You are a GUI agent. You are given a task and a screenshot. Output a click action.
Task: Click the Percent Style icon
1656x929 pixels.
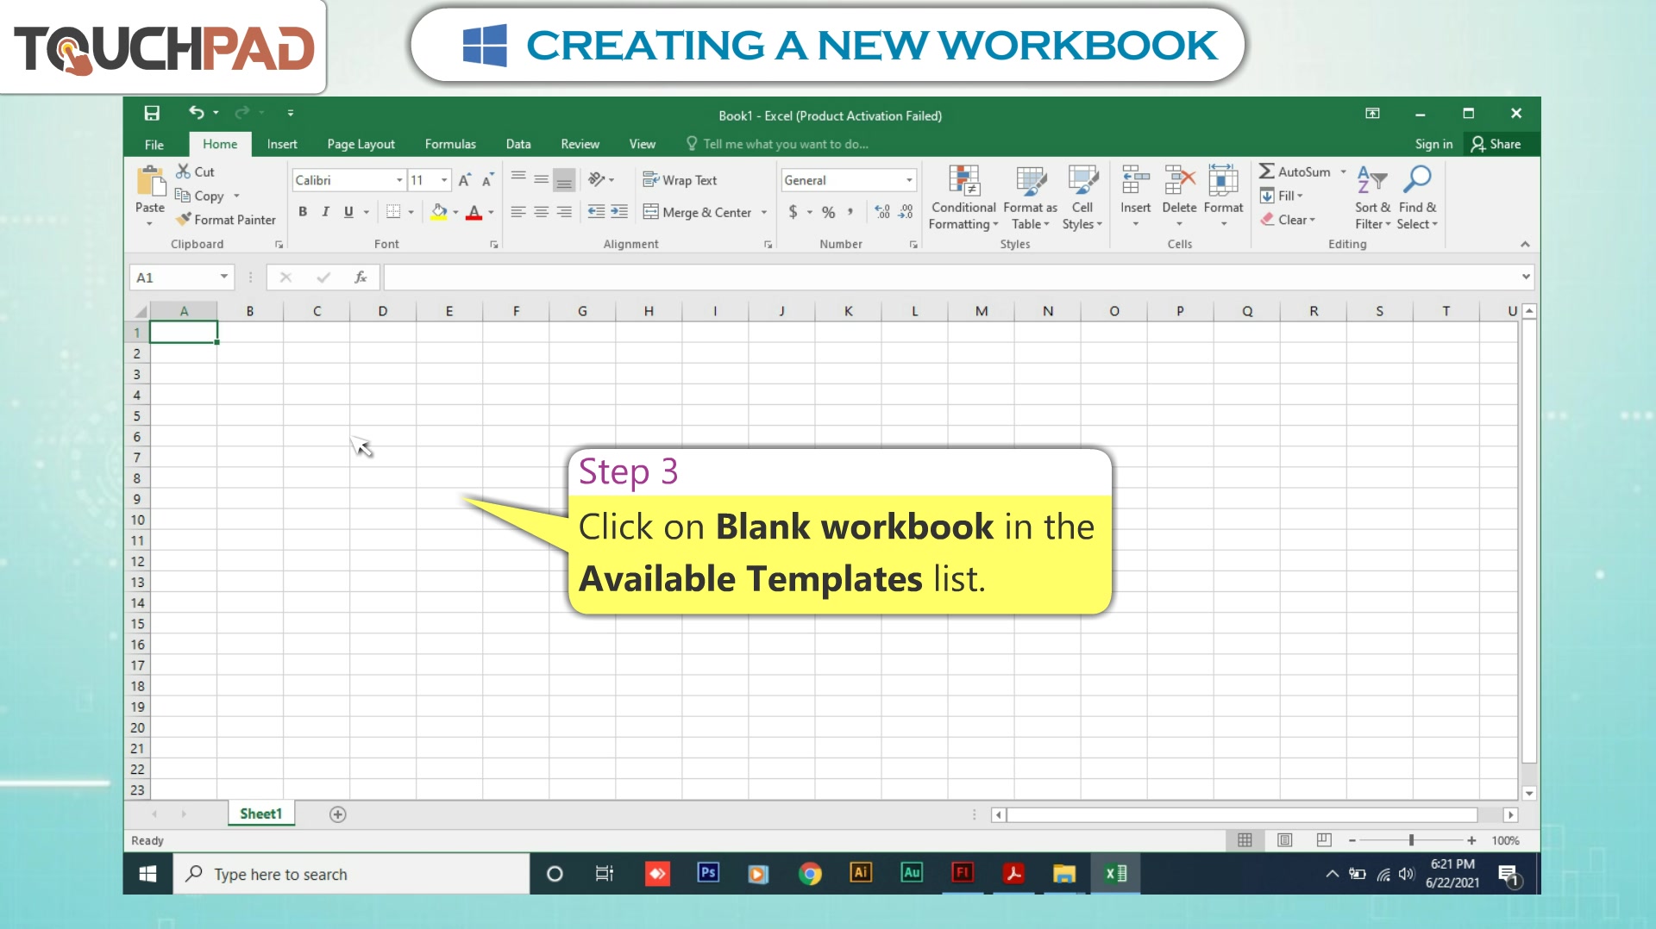pos(829,212)
